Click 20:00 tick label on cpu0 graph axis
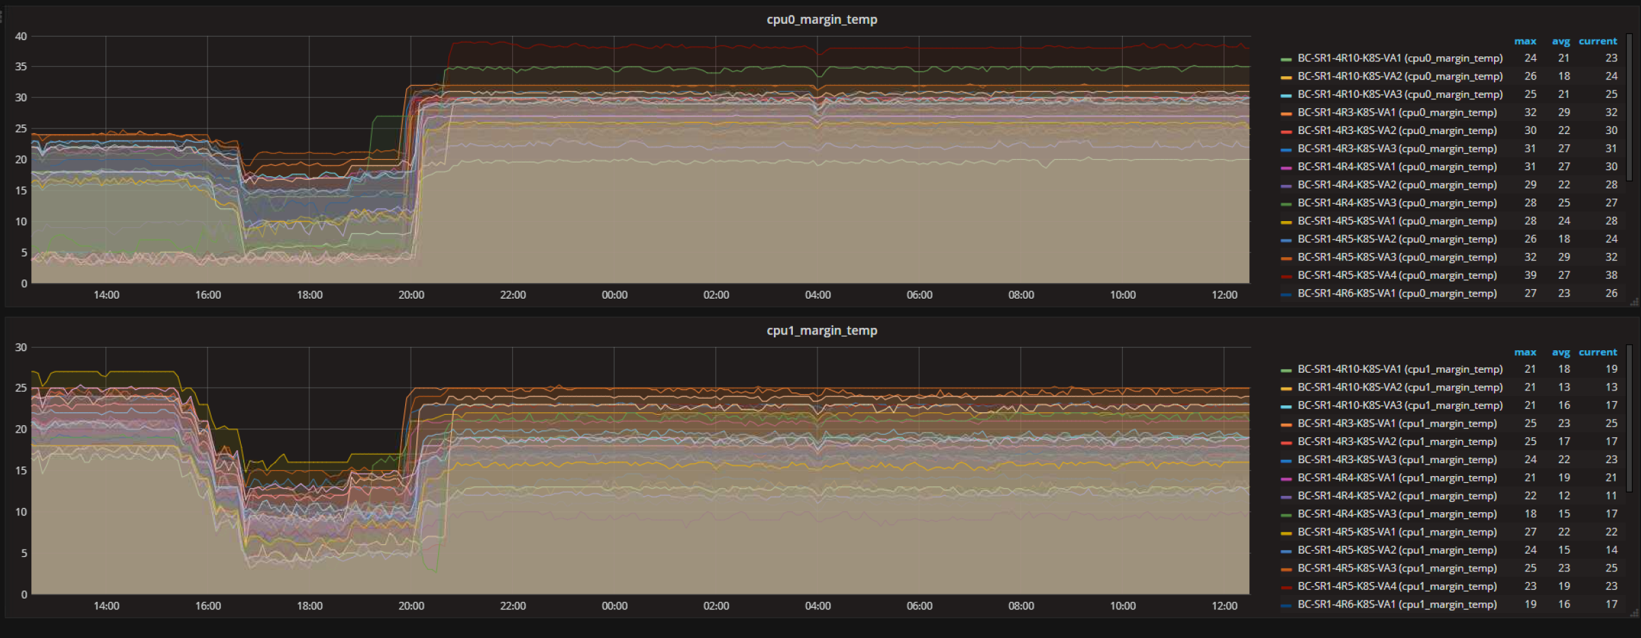The image size is (1641, 638). coord(411,295)
